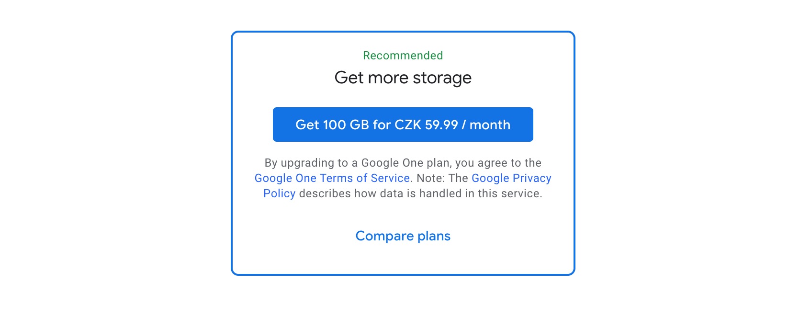The width and height of the screenshot is (788, 317).
Task: Click the word 'plans' in the bottom link
Action: point(434,236)
